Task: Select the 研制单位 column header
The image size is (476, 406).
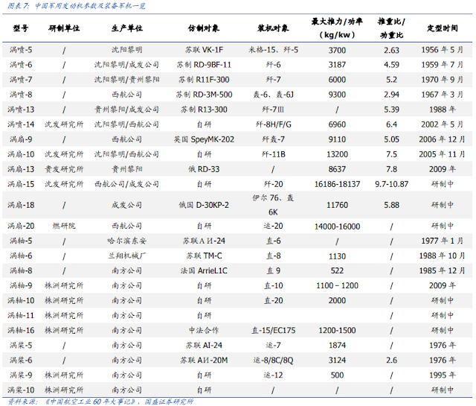Action: click(64, 28)
